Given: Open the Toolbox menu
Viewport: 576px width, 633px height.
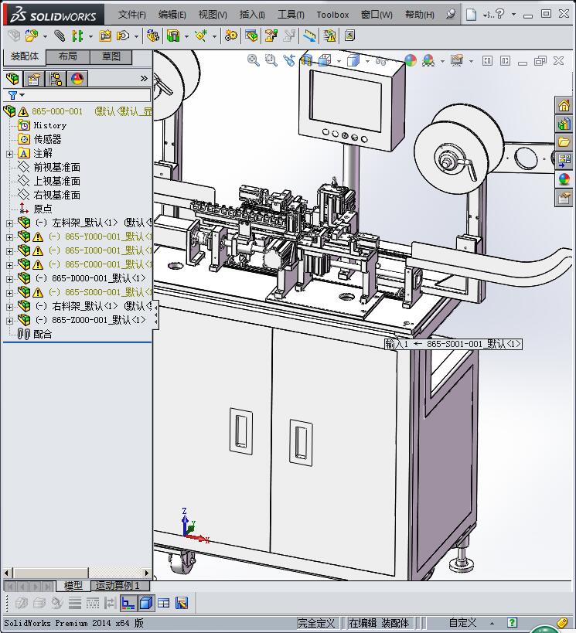Looking at the screenshot, I should pyautogui.click(x=332, y=15).
